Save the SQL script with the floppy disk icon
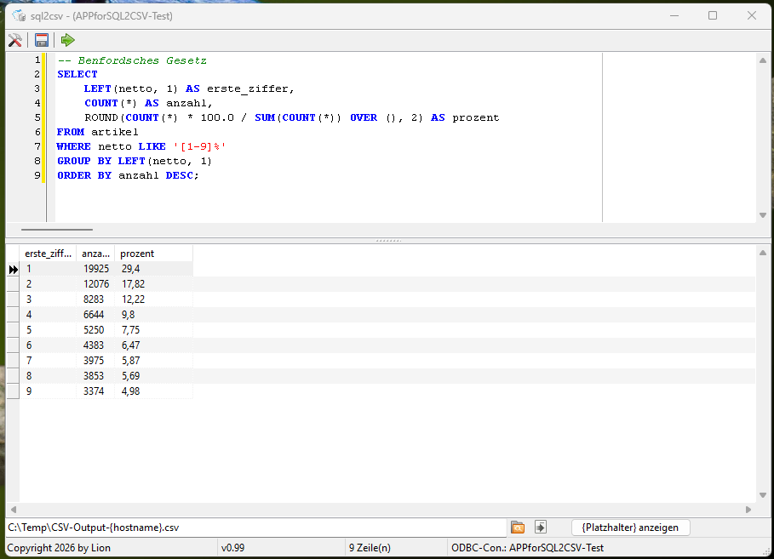 coord(41,39)
